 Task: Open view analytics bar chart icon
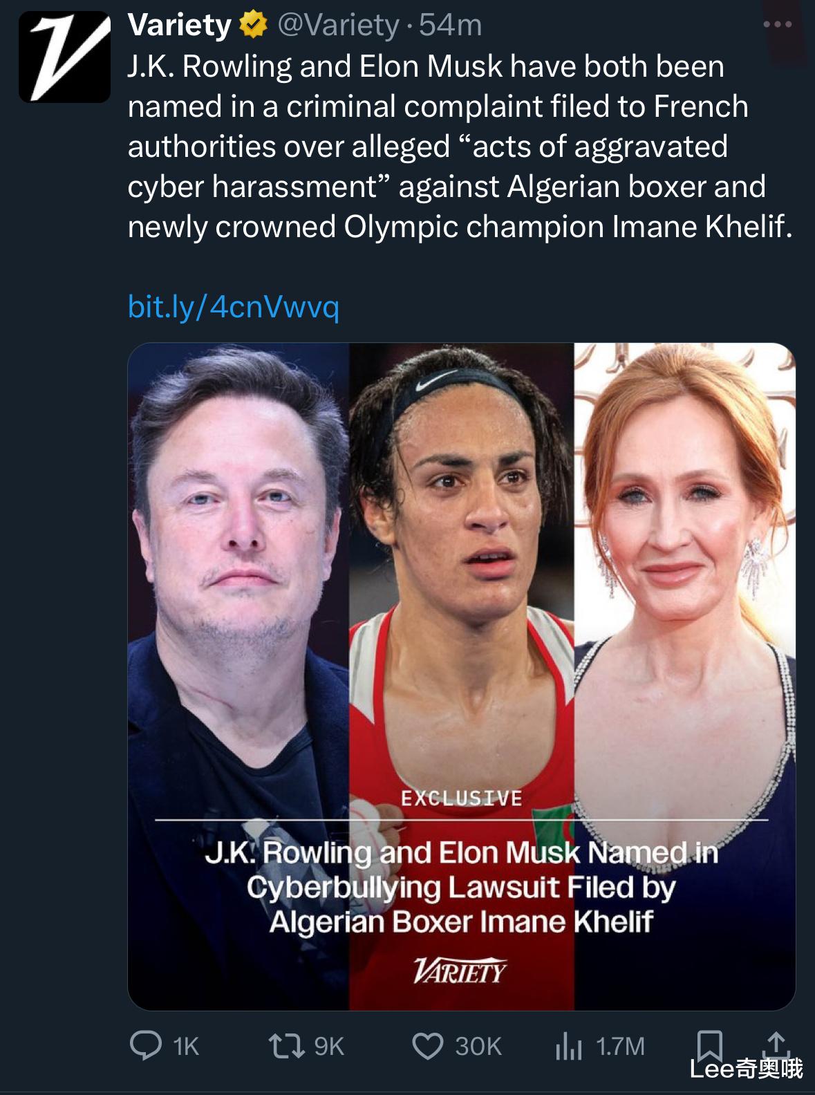pos(567,1047)
